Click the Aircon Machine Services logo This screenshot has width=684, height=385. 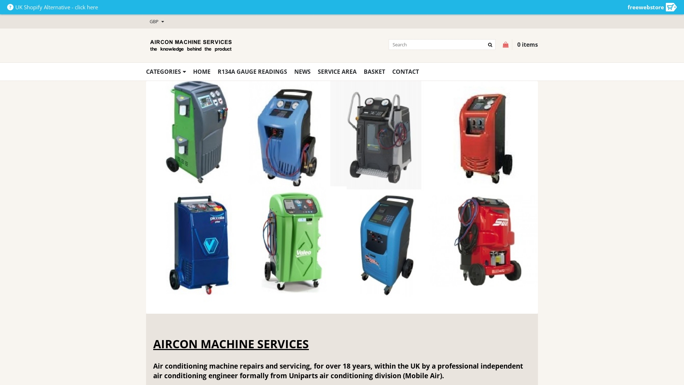[x=191, y=45]
